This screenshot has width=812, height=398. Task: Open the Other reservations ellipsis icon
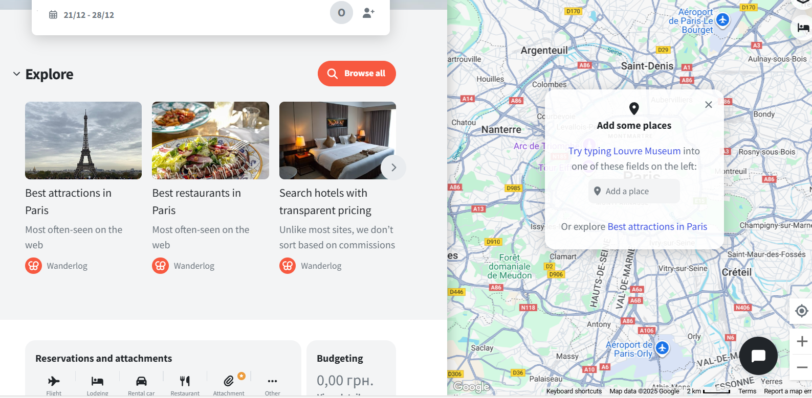272,381
